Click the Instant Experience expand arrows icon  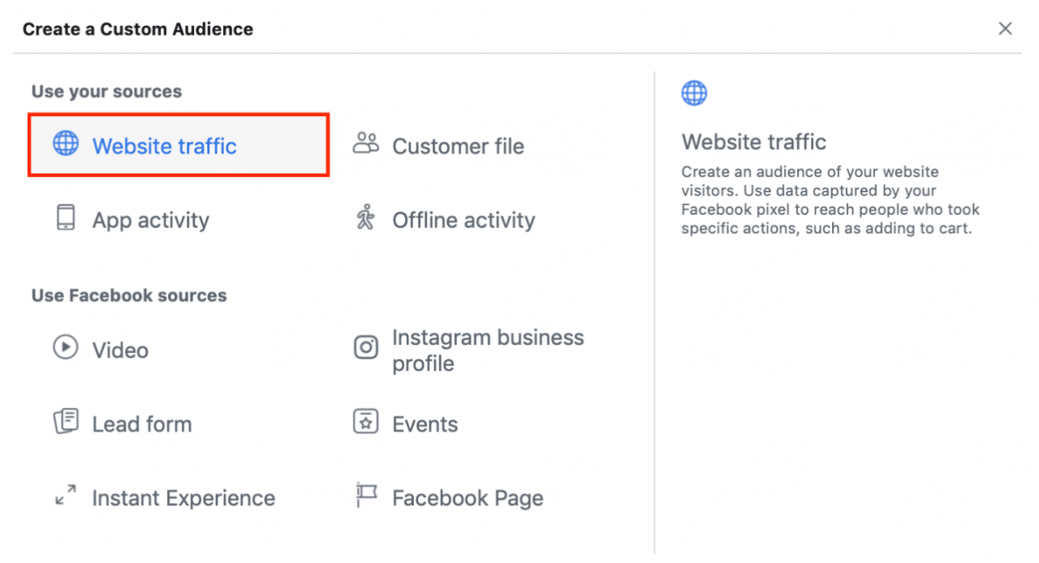tap(66, 496)
